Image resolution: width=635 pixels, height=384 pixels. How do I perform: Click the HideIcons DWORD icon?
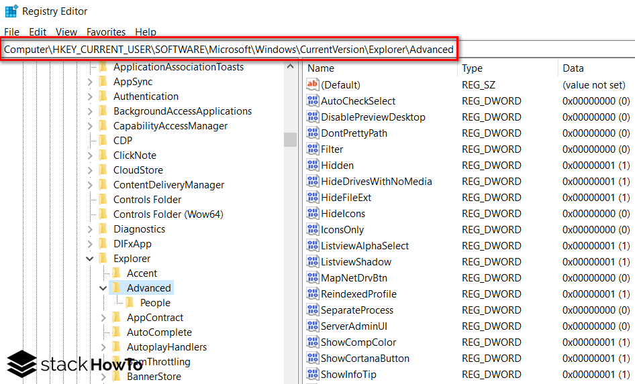(312, 213)
